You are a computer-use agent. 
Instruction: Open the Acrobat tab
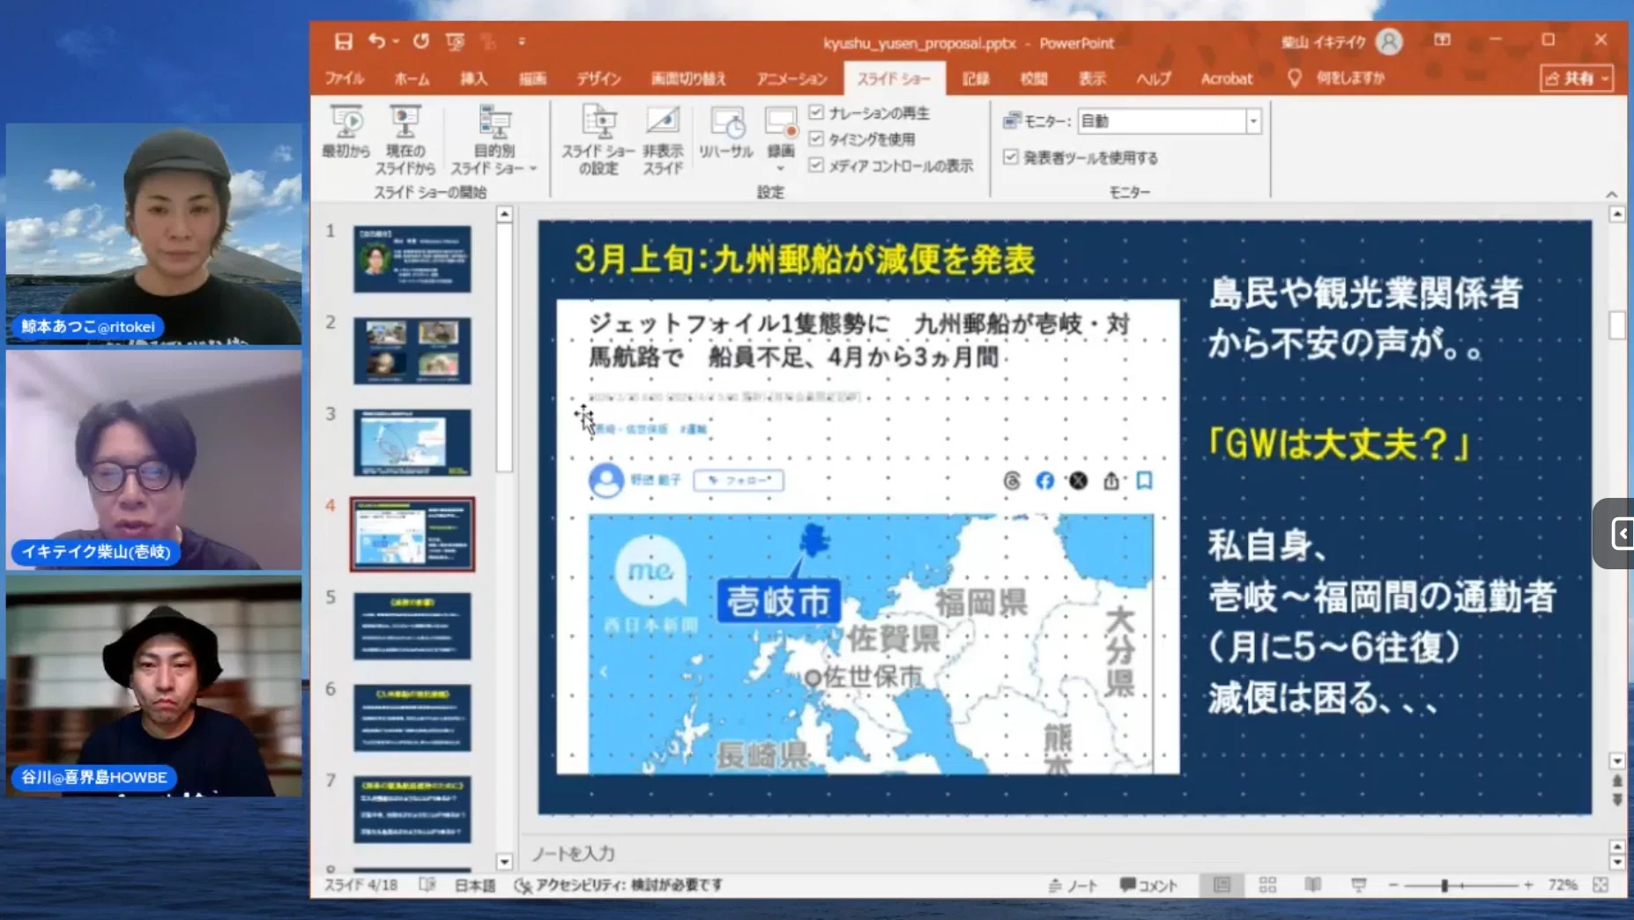1226,78
